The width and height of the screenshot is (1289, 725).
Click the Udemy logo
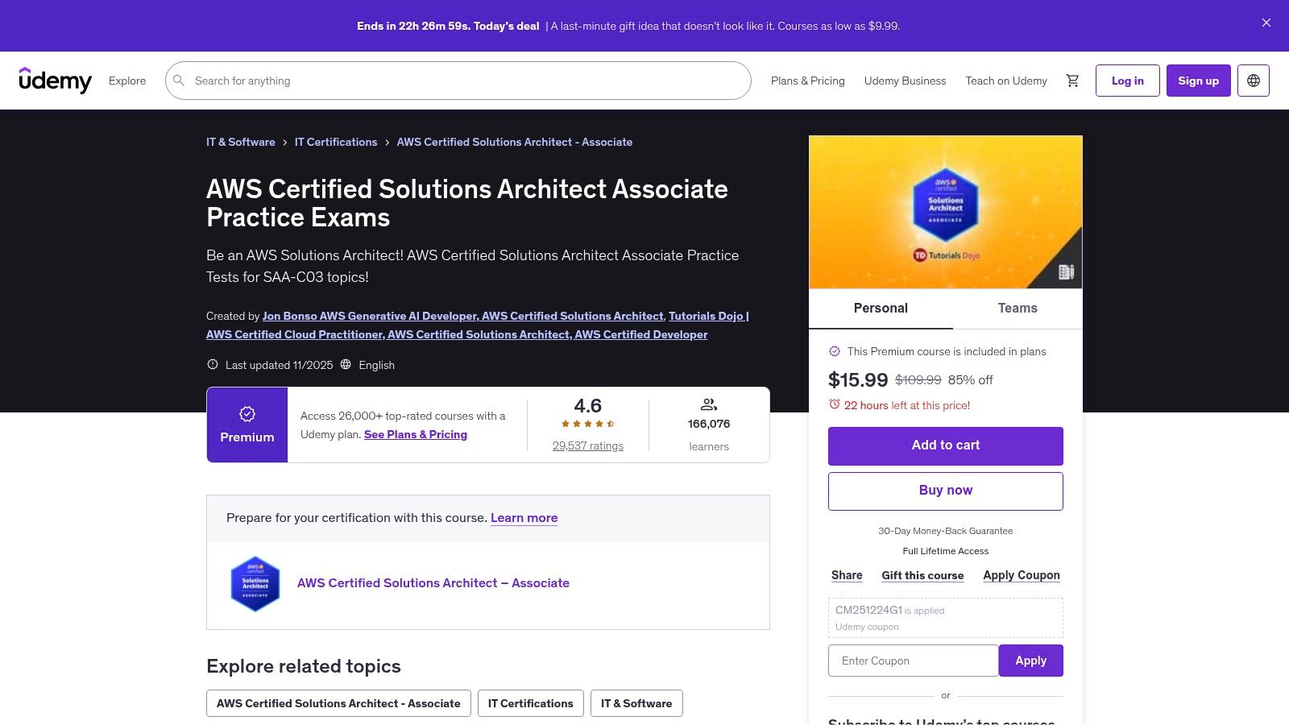tap(56, 80)
